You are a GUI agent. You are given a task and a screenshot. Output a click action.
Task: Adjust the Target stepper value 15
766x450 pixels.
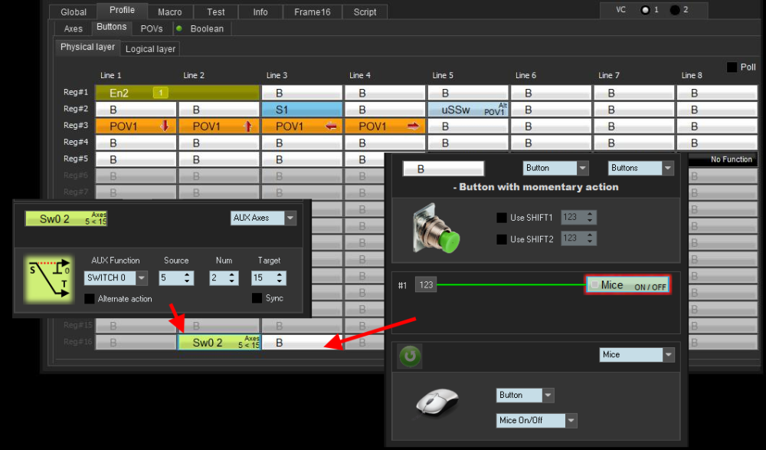point(269,278)
